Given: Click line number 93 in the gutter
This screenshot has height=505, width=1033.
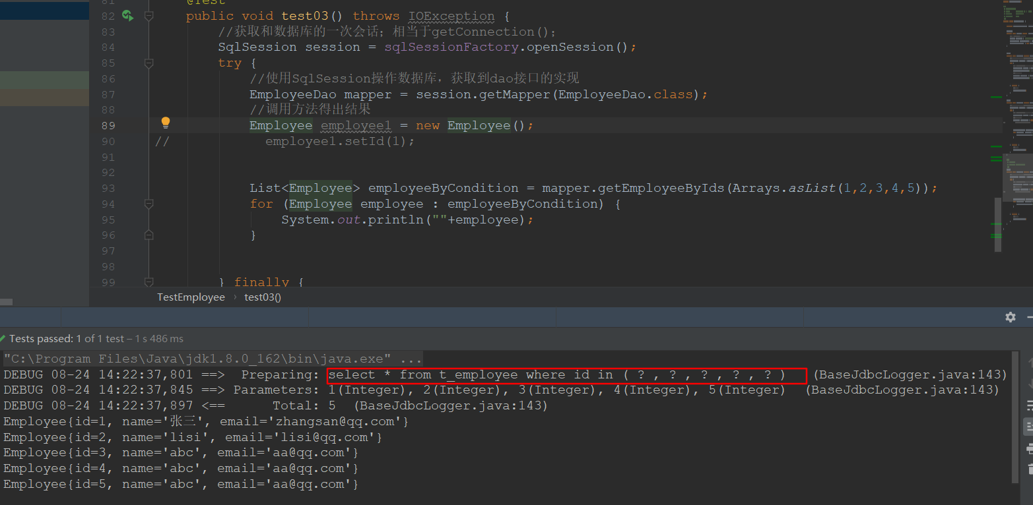Looking at the screenshot, I should [x=108, y=188].
